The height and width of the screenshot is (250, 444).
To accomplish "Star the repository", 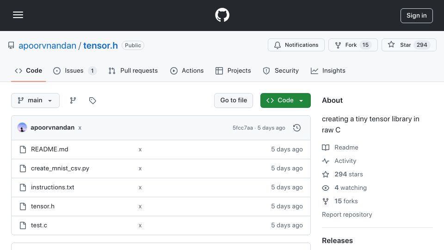I will click(408, 45).
